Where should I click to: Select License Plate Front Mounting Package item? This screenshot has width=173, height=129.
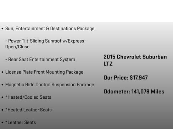coord(44,72)
